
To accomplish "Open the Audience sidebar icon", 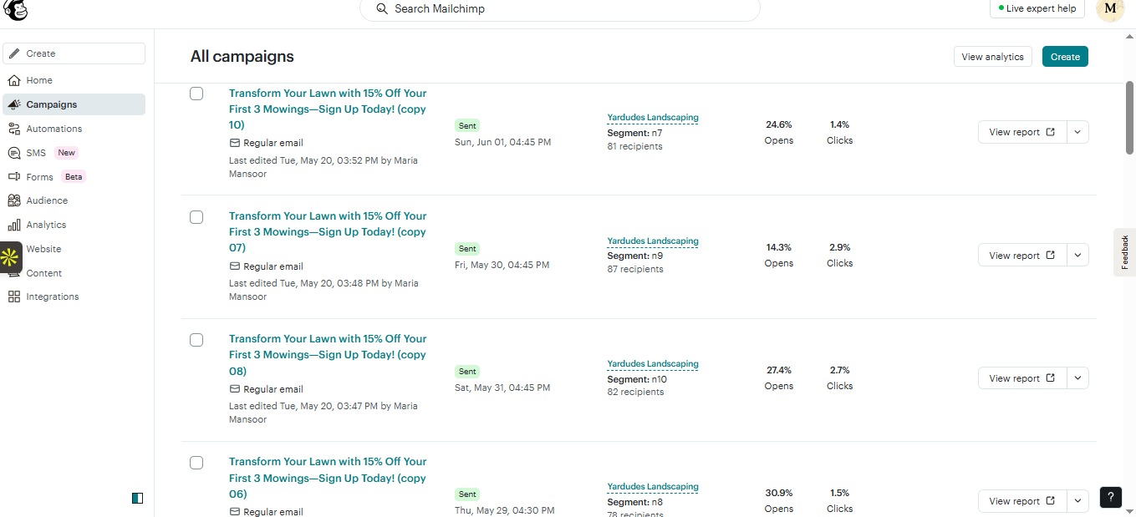I will click(x=14, y=200).
